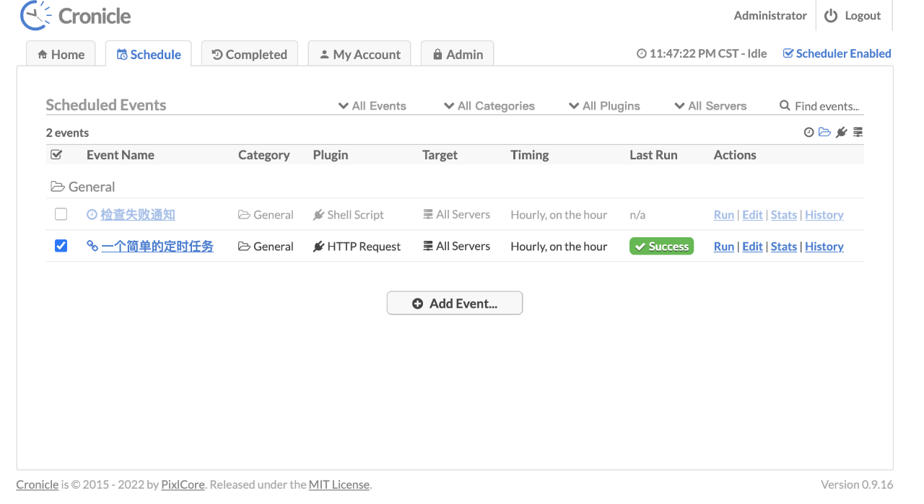Toggle the Scheduler Enabled checkbox
Viewport: 924px width, 504px height.
(x=788, y=53)
